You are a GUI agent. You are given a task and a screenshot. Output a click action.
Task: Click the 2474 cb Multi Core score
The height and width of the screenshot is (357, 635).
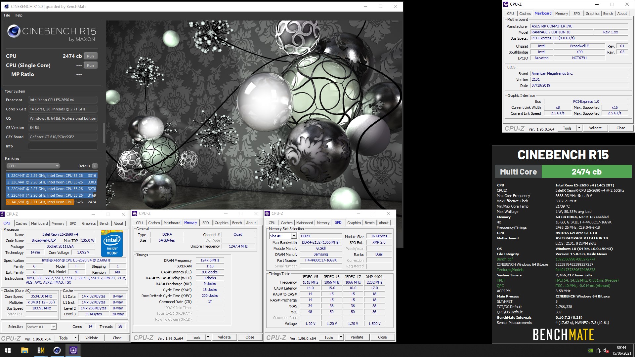tap(586, 172)
